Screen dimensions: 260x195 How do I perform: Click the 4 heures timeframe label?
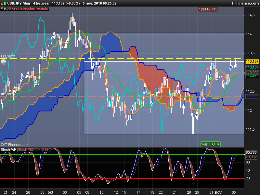41,3
